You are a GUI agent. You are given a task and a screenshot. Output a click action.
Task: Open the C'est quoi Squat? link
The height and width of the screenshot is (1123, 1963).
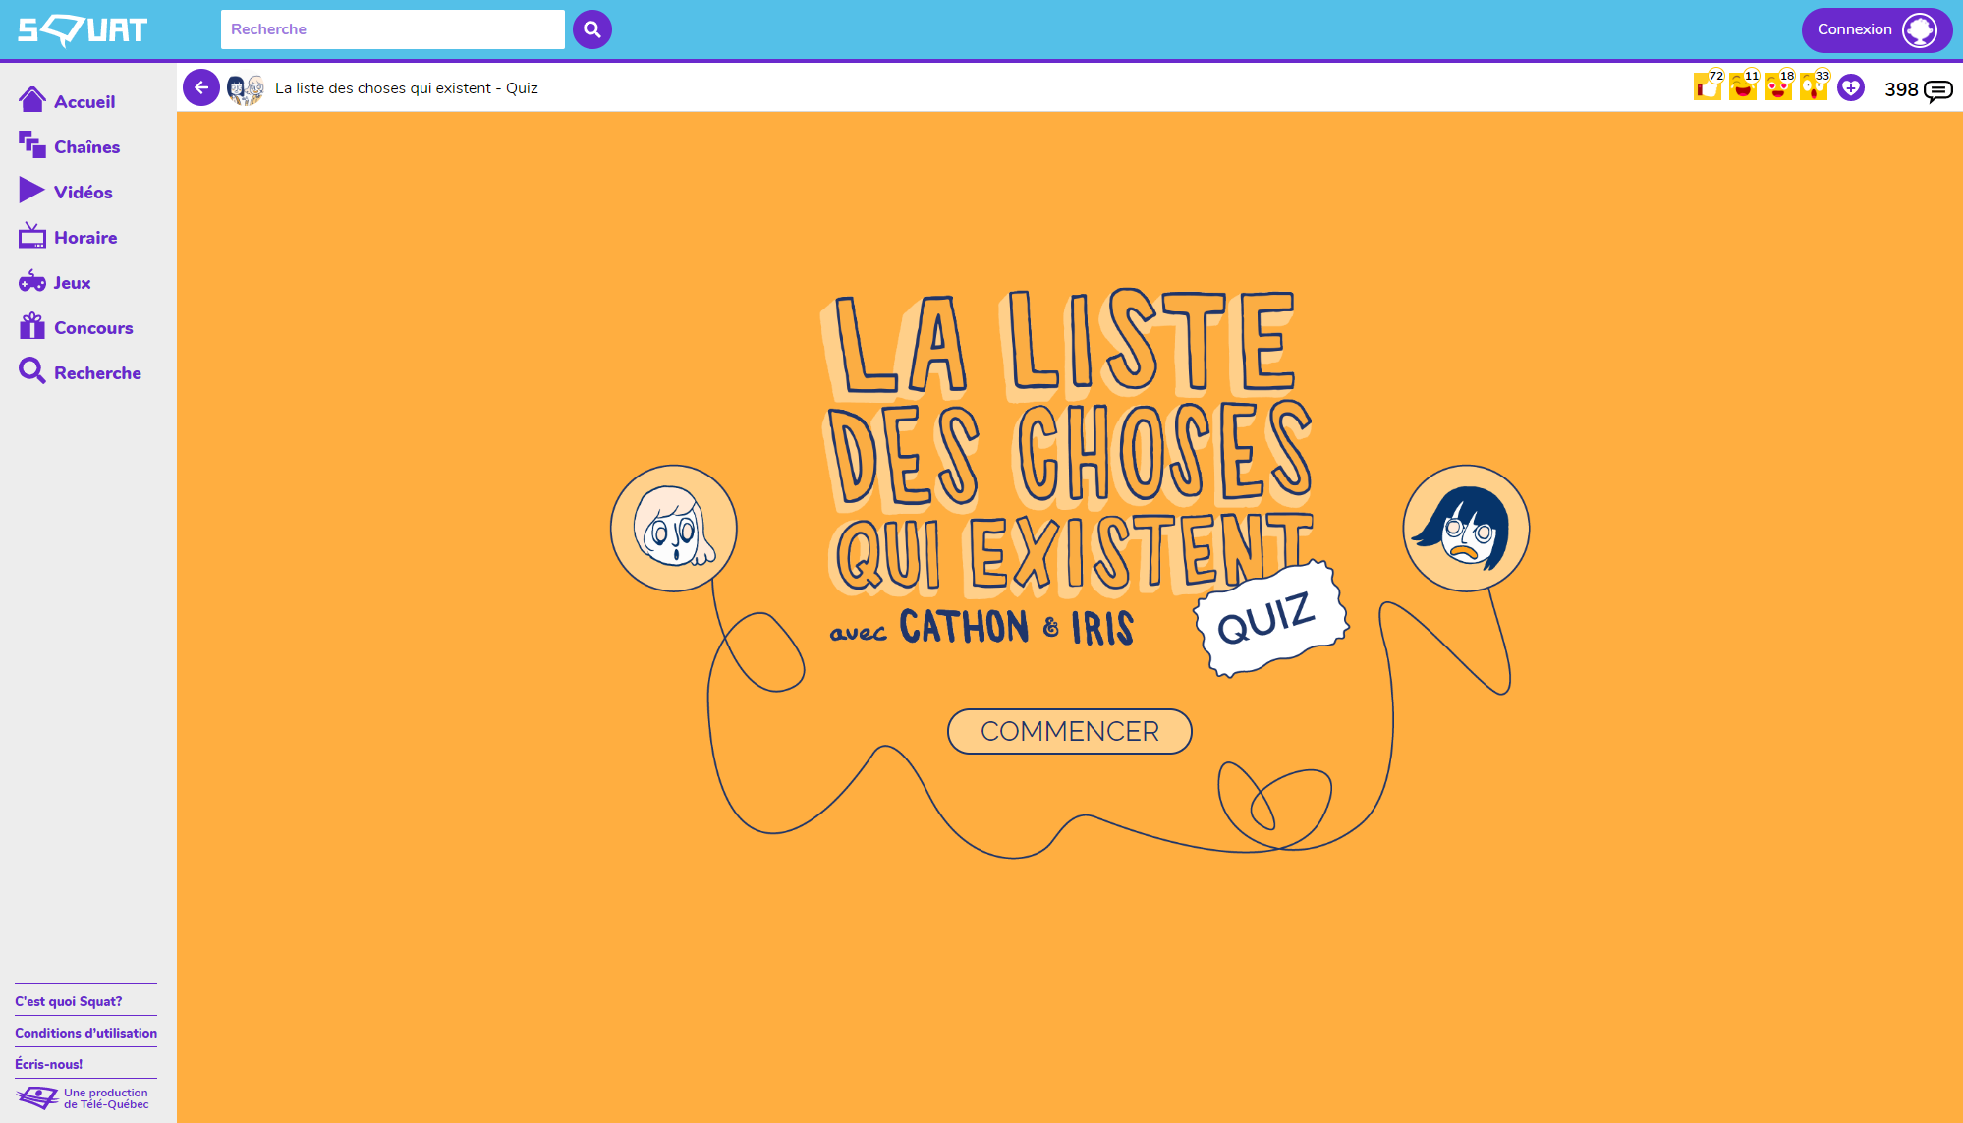69,1001
